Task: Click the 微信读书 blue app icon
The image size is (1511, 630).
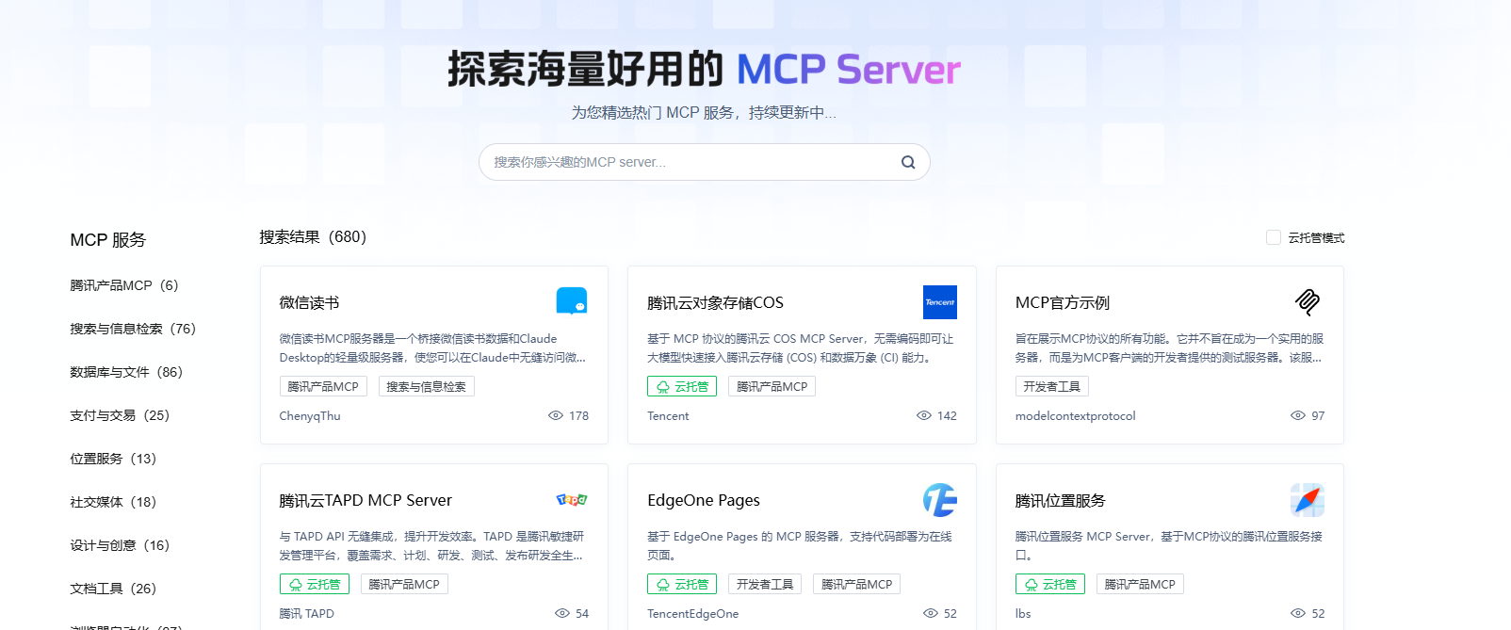Action: point(571,301)
